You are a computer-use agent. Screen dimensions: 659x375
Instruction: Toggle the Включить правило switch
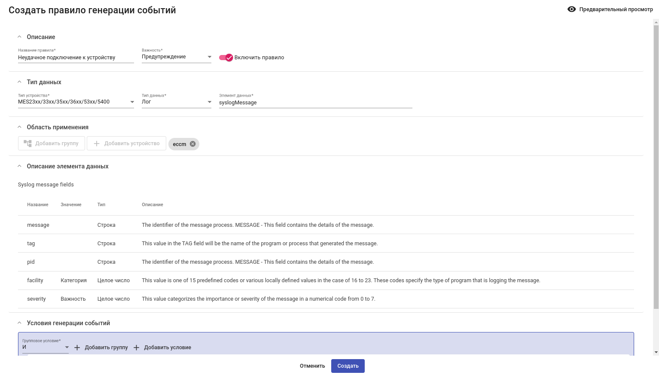click(x=226, y=58)
